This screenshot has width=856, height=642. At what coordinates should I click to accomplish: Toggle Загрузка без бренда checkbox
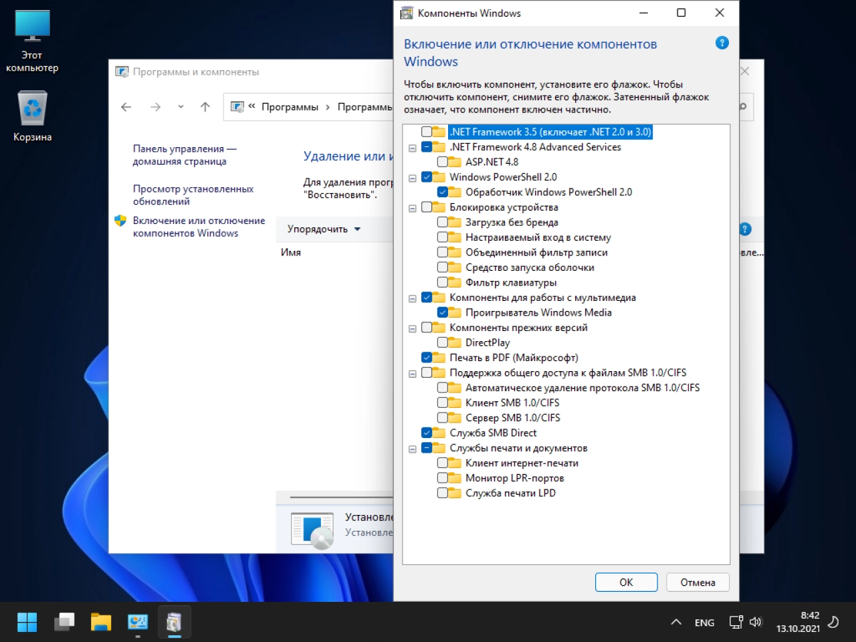click(x=443, y=222)
